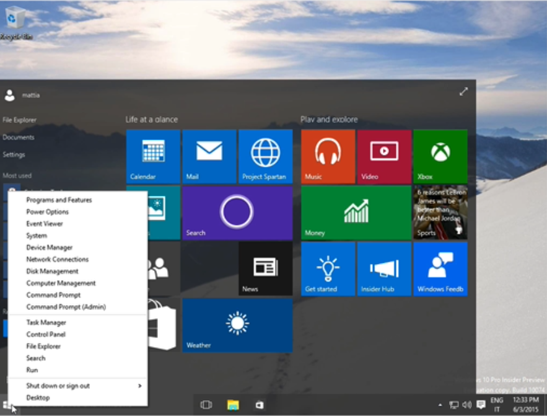Open File Explorer from the taskbar
The width and height of the screenshot is (547, 416).
tap(233, 405)
